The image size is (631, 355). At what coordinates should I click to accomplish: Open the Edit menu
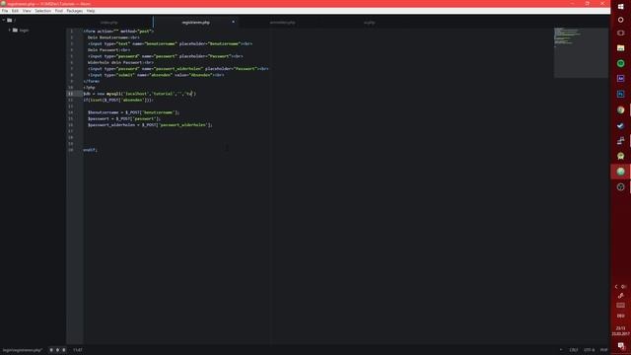16,11
